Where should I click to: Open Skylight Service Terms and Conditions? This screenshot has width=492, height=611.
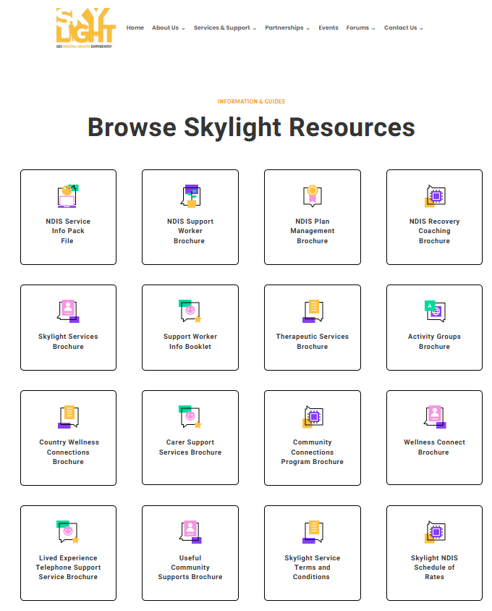tap(312, 568)
